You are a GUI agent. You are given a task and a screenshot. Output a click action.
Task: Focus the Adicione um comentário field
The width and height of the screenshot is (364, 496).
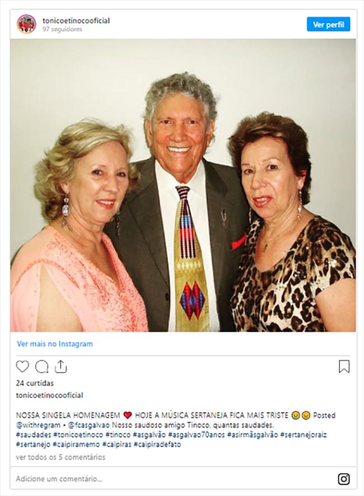point(171,479)
